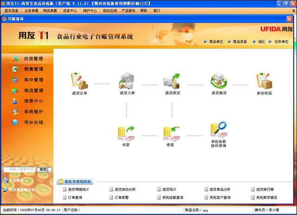Viewport: 297px width, 215px height.
Task: Click the 订单查询 report icon
Action: (65, 197)
